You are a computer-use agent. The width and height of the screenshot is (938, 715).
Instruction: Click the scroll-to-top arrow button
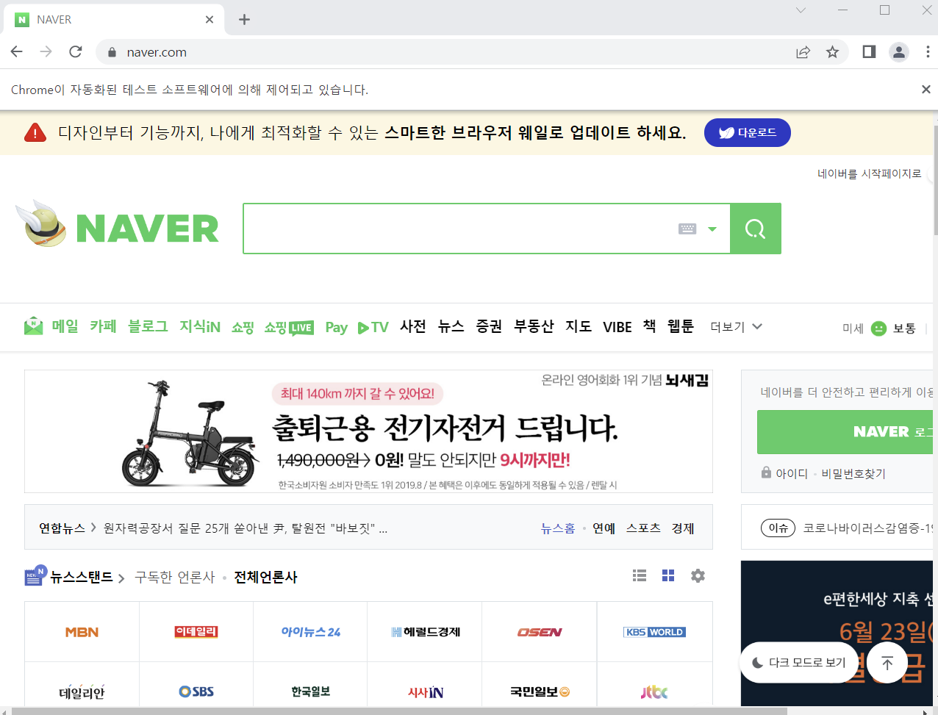pyautogui.click(x=887, y=663)
